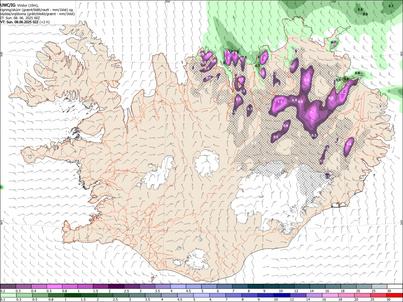Pick the bottom legend dark green swatch between 1 and 1.5
Viewport: 403px width, 302px height.
(73, 295)
